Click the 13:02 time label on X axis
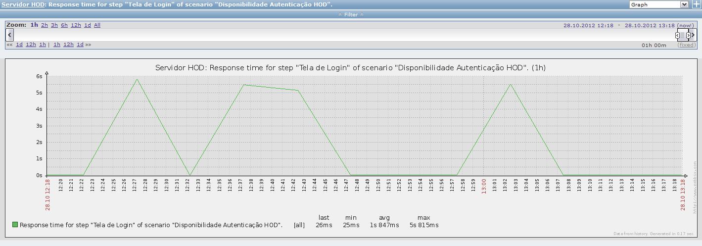702x246 pixels. (506, 186)
